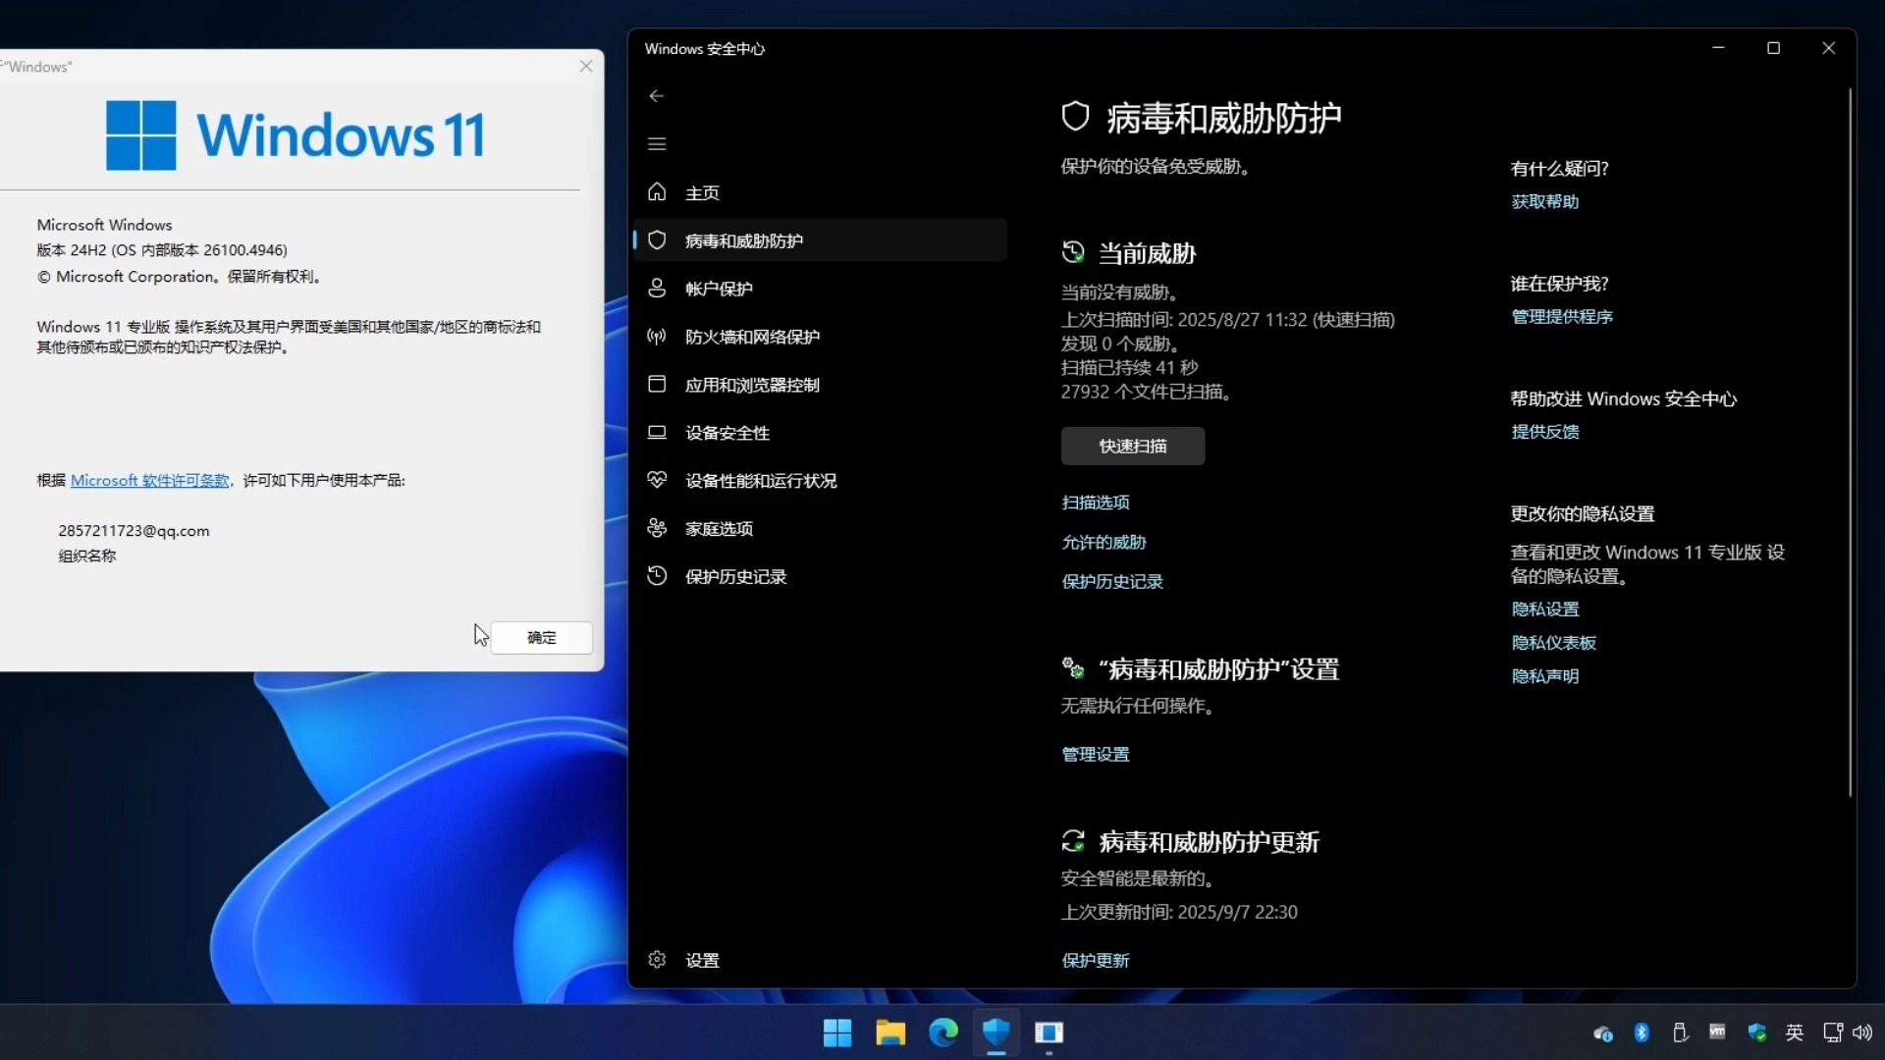Viewport: 1885px width, 1060px height.
Task: Open 保护历史记录 in the sidebar
Action: [x=820, y=577]
